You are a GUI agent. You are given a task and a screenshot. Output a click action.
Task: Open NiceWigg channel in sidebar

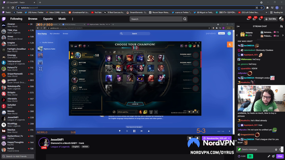point(17,124)
